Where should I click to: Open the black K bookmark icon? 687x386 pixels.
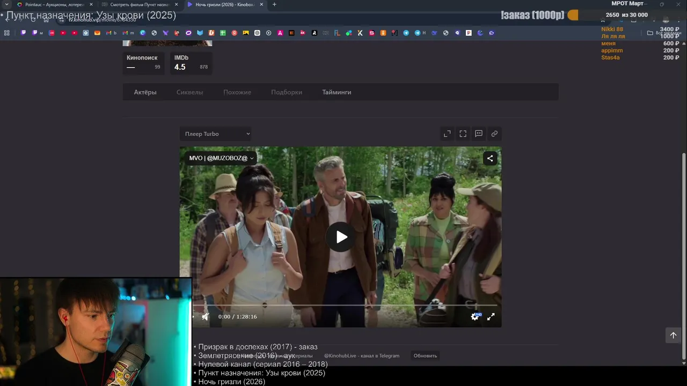pos(360,33)
